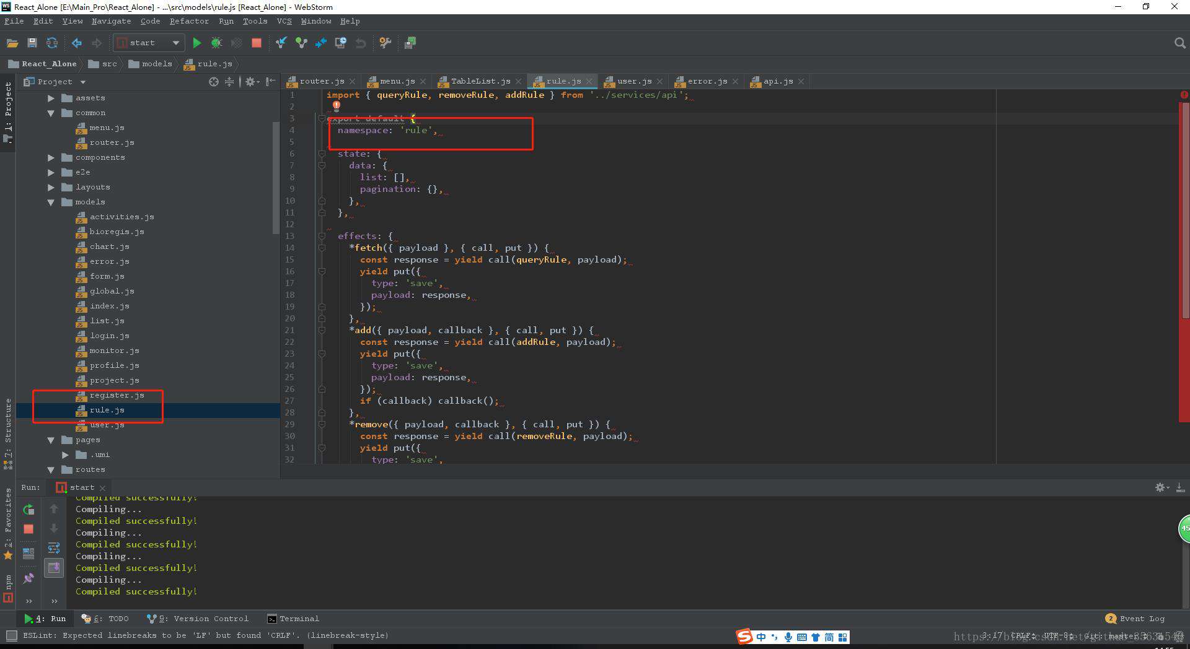This screenshot has height=649, width=1190.
Task: Click the status bar tool window toggle
Action: click(11, 635)
